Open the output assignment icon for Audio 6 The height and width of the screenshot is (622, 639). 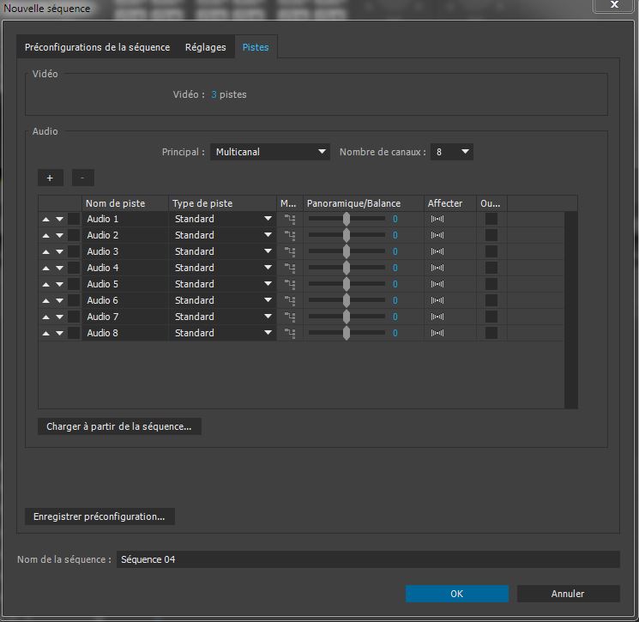pyautogui.click(x=437, y=301)
